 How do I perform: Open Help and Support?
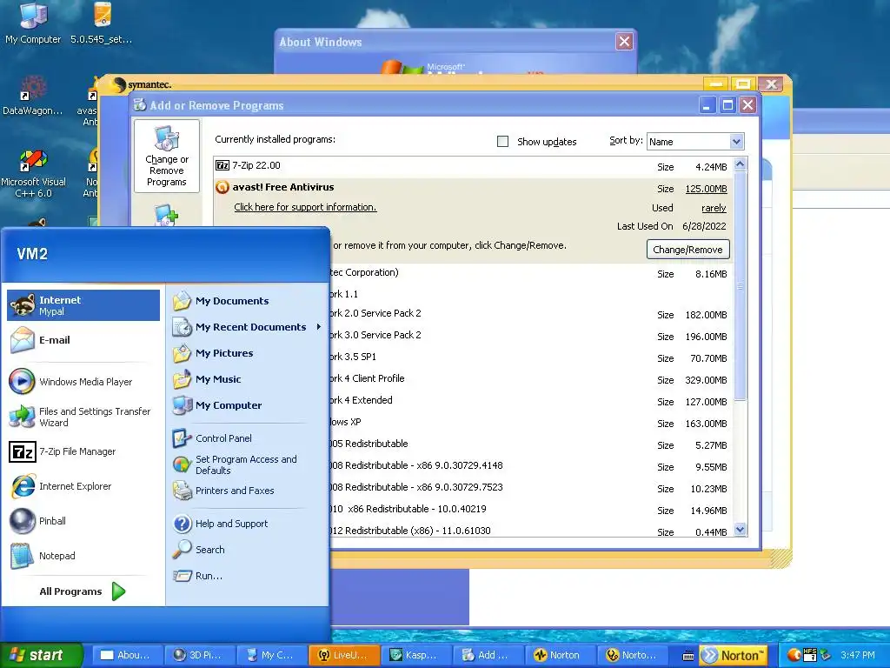click(248, 524)
